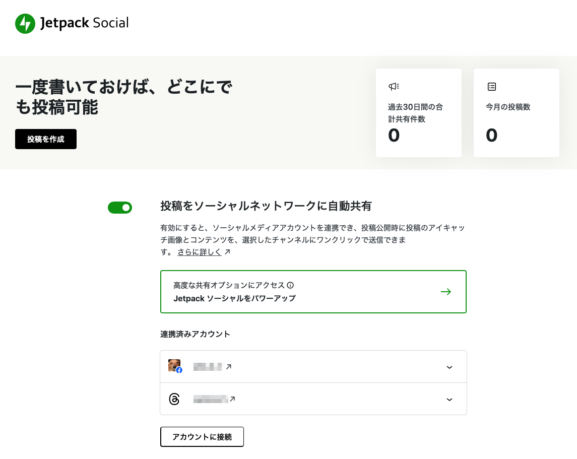Expand the Threads connected account row
The height and width of the screenshot is (459, 577).
pos(450,400)
